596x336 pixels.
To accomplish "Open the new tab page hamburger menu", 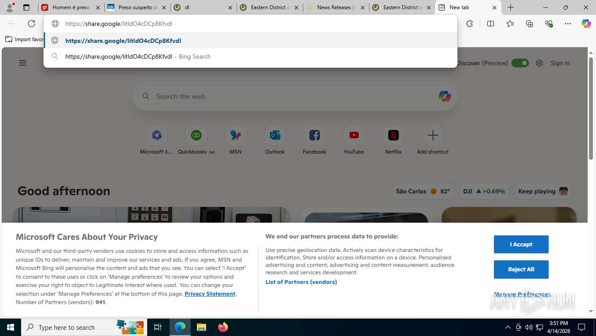I will [23, 63].
